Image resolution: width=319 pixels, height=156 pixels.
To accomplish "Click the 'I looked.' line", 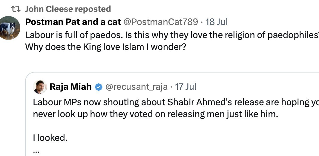I will [50, 138].
